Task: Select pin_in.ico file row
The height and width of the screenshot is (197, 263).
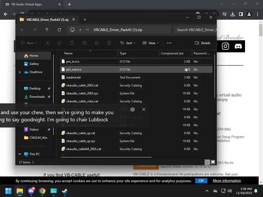Action: click(x=136, y=62)
